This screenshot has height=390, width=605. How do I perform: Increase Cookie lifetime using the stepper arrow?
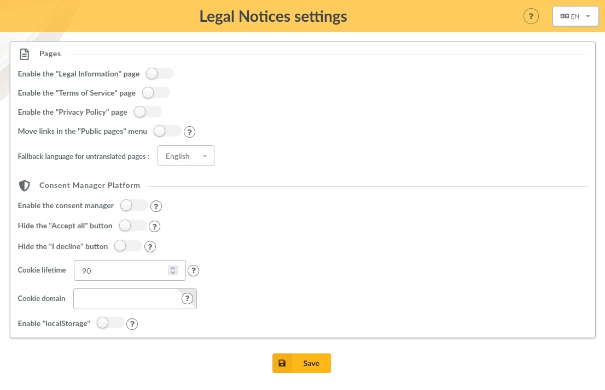tap(173, 268)
